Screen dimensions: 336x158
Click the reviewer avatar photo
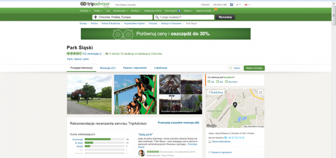click(142, 153)
